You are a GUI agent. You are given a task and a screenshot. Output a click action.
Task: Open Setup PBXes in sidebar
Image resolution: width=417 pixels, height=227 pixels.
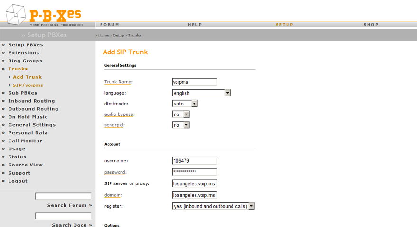26,45
